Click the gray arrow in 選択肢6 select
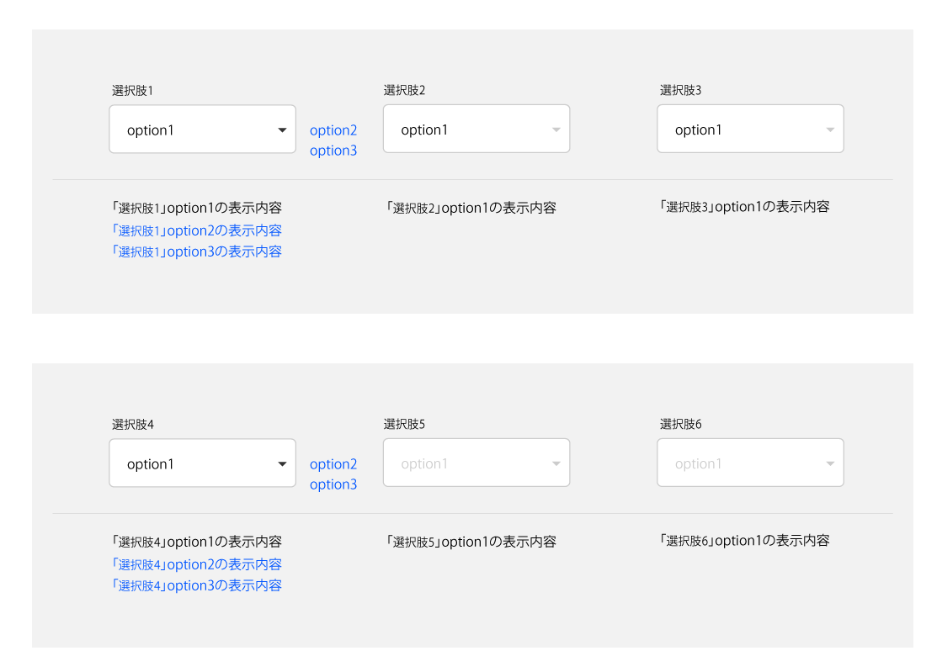 click(x=830, y=463)
